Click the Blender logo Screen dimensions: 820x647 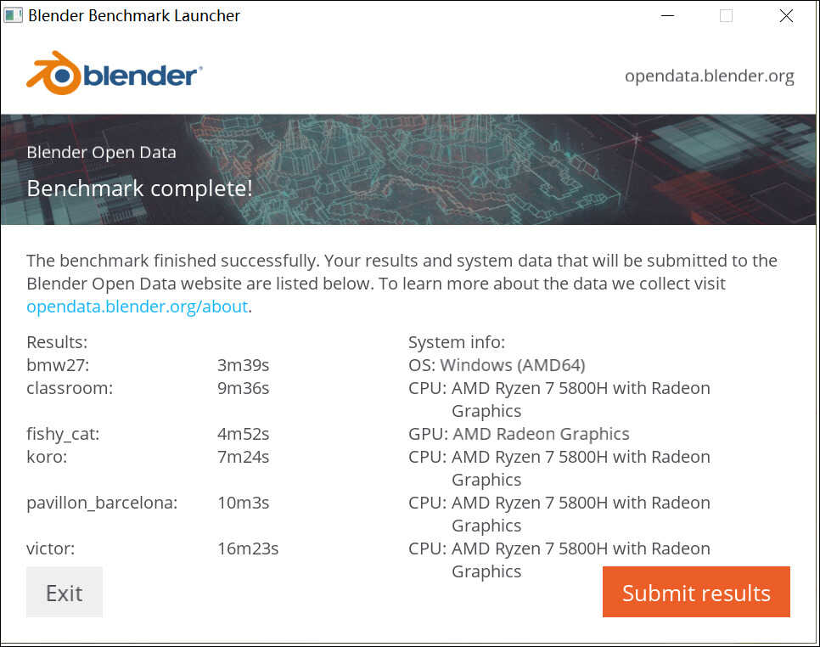click(114, 73)
